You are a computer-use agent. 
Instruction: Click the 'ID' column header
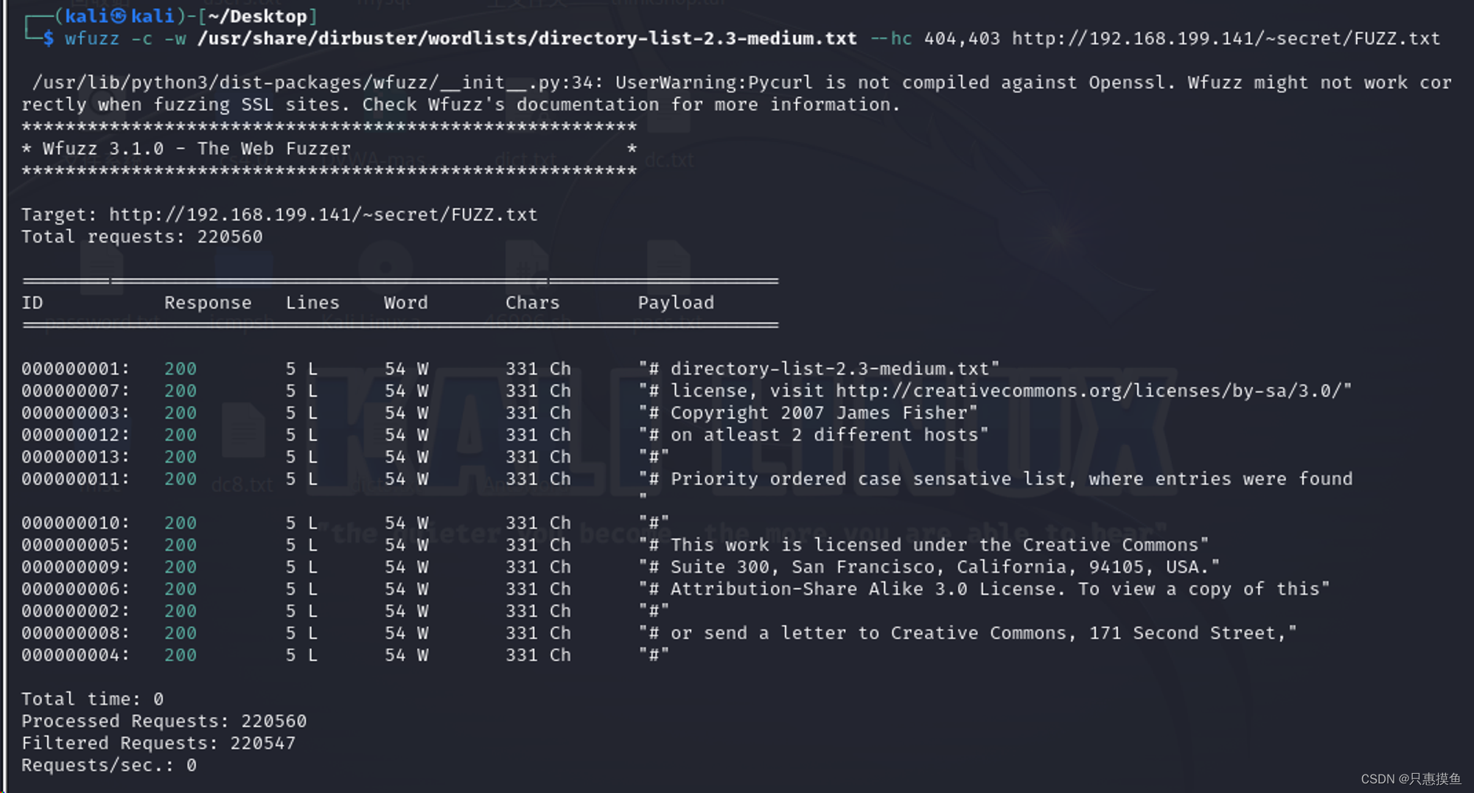32,303
